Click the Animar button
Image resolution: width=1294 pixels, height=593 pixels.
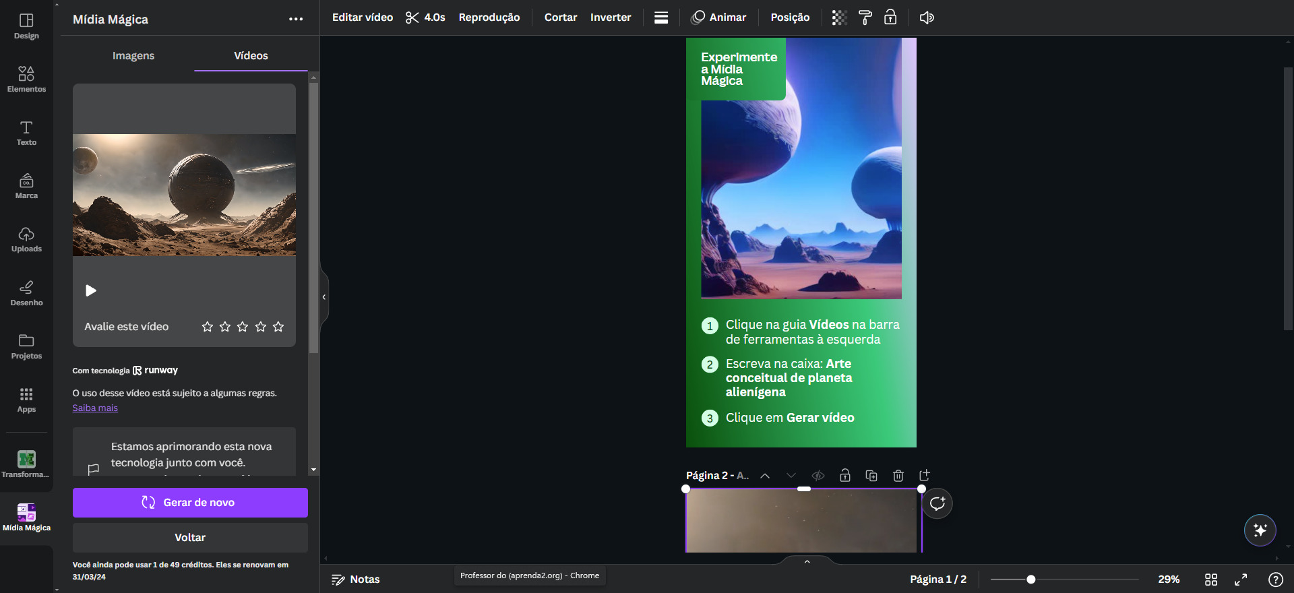719,18
